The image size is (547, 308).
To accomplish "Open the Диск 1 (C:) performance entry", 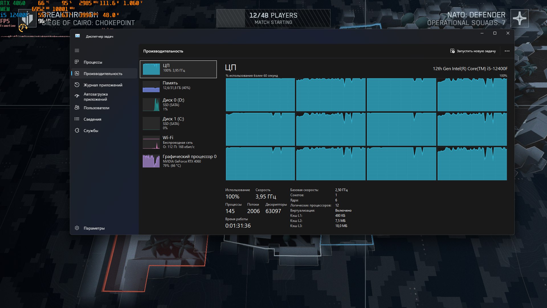I will 178,123.
